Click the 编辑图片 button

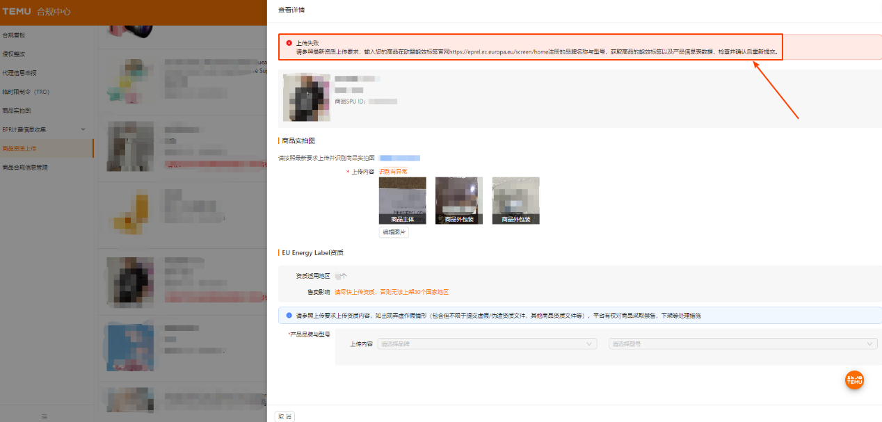pyautogui.click(x=394, y=232)
